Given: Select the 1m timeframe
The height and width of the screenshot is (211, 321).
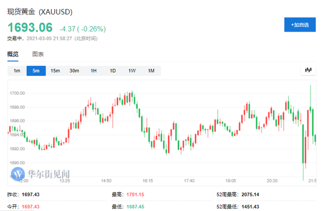Looking at the screenshot, I should point(17,71).
